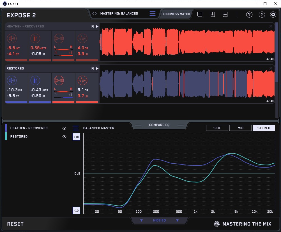
Task: Play the Restored track
Action: 97,69
